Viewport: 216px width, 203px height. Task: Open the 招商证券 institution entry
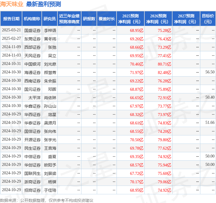32,190
